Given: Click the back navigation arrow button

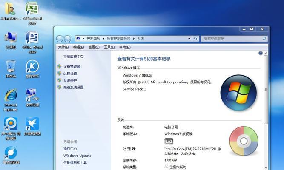Looking at the screenshot, I should point(60,39).
